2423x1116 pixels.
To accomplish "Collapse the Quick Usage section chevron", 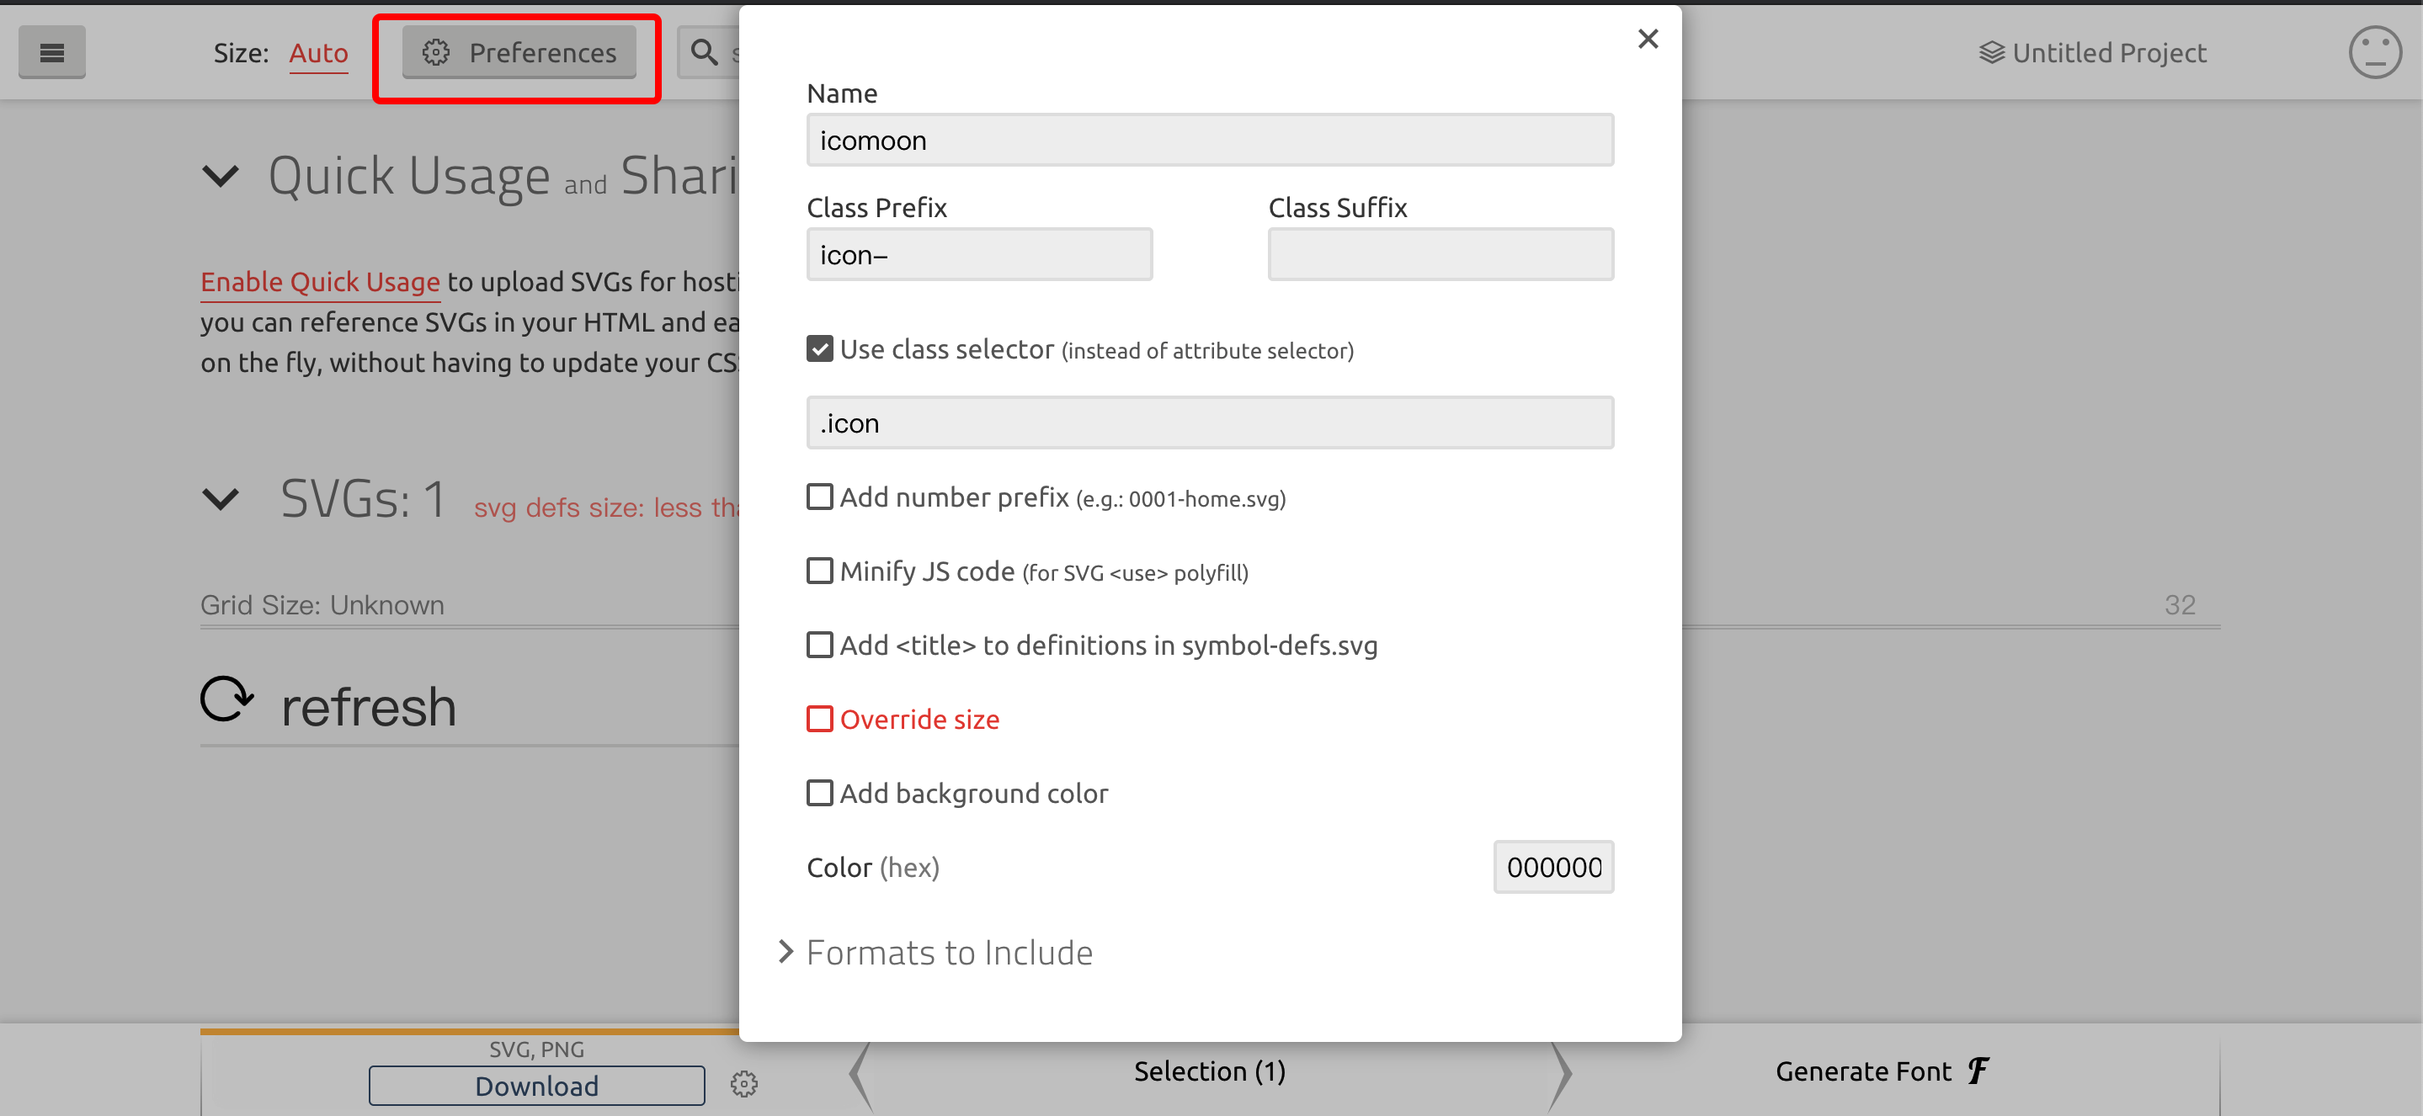I will (221, 176).
